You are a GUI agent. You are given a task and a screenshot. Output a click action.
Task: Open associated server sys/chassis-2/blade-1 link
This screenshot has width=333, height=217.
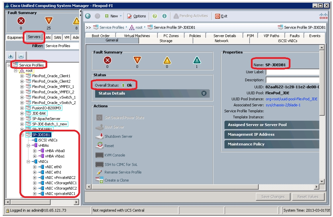(x=283, y=105)
